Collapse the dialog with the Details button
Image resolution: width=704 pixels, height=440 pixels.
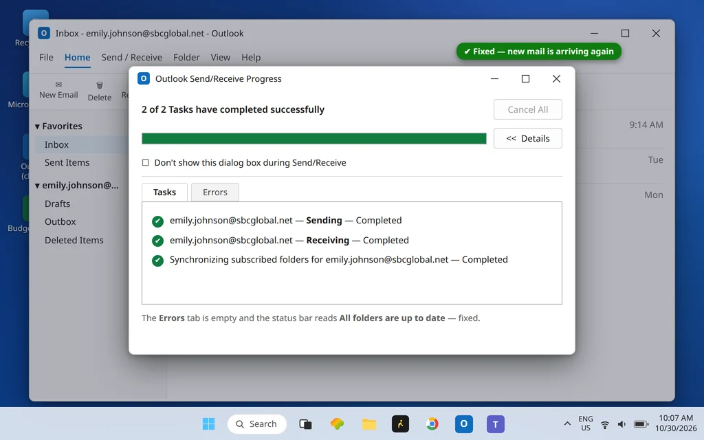527,138
